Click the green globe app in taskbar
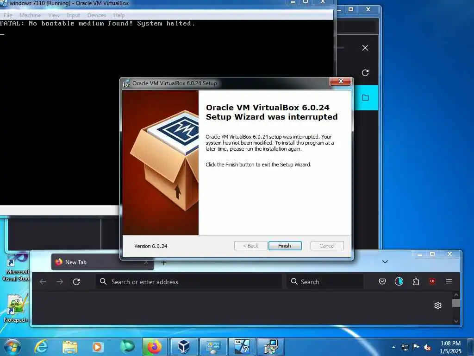The image size is (474, 356). pyautogui.click(x=127, y=347)
